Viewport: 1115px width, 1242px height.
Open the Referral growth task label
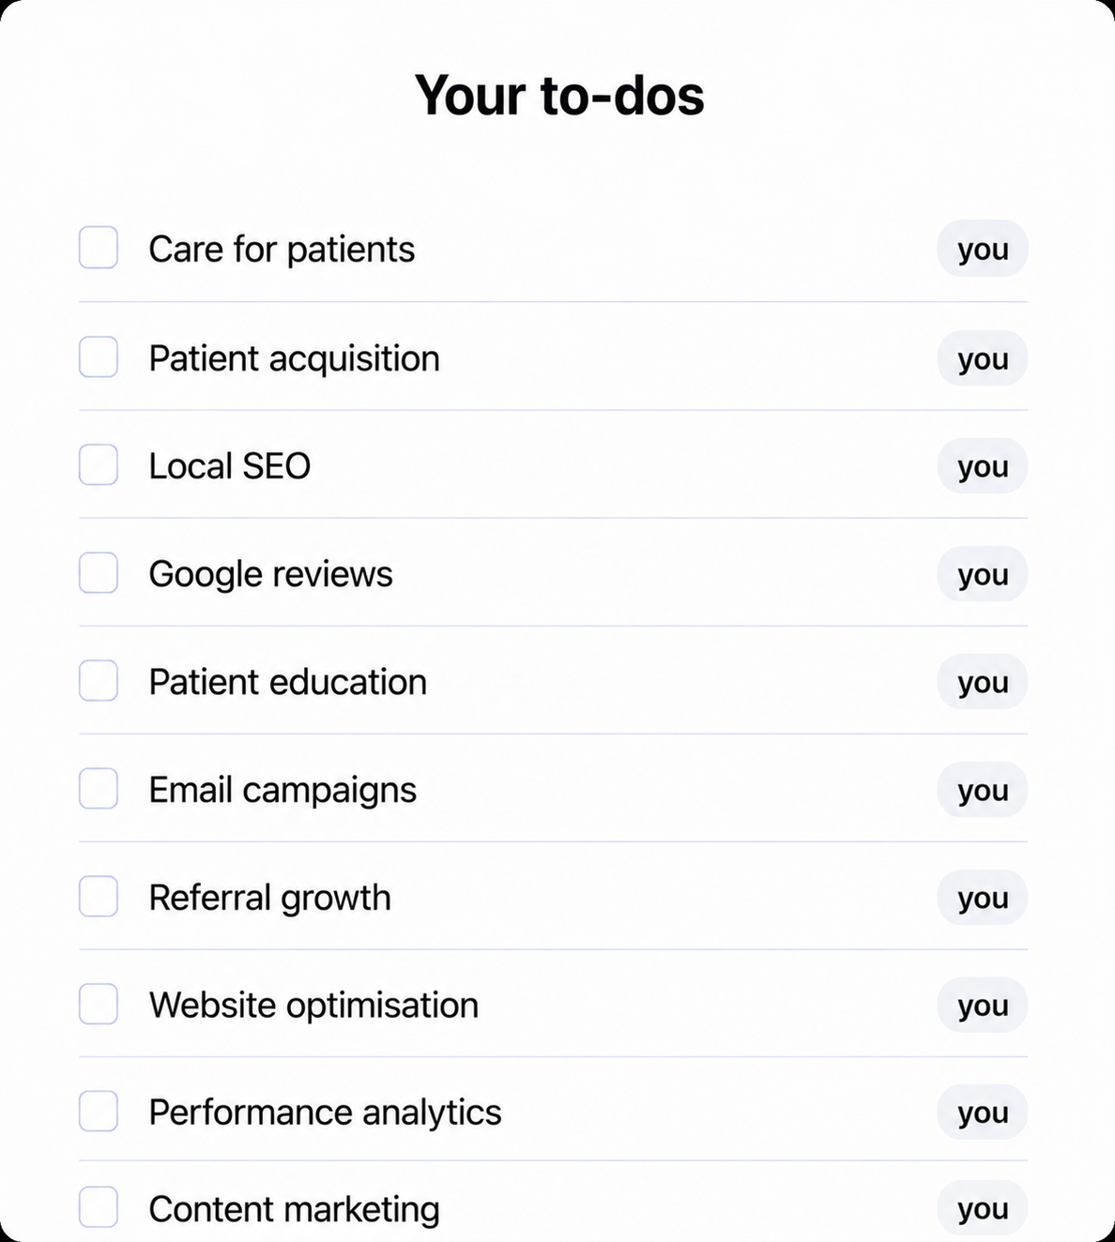click(269, 899)
